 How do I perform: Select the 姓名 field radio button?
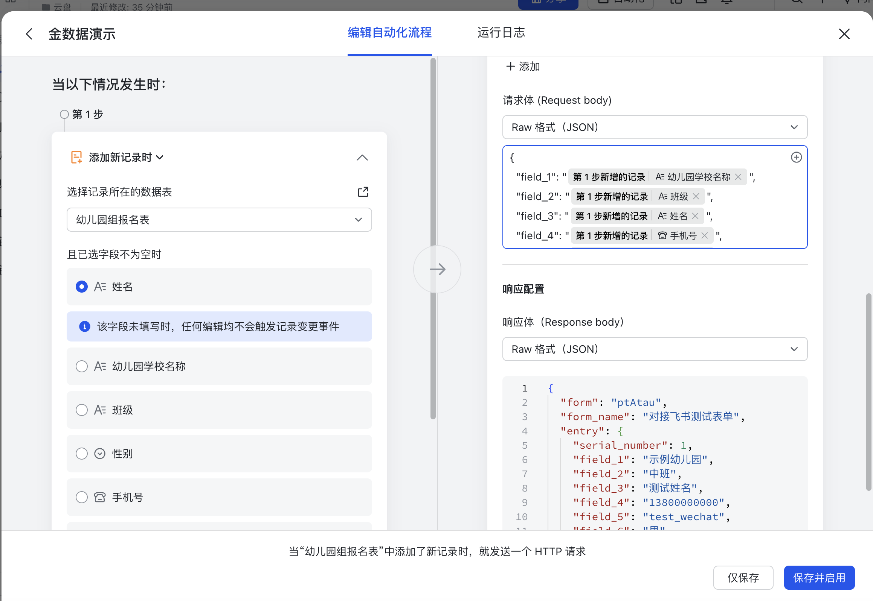[x=81, y=287]
